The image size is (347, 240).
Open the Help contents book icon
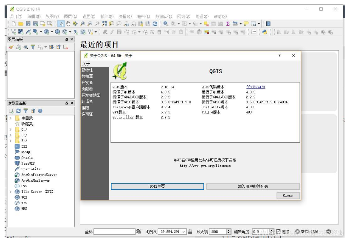point(268,24)
